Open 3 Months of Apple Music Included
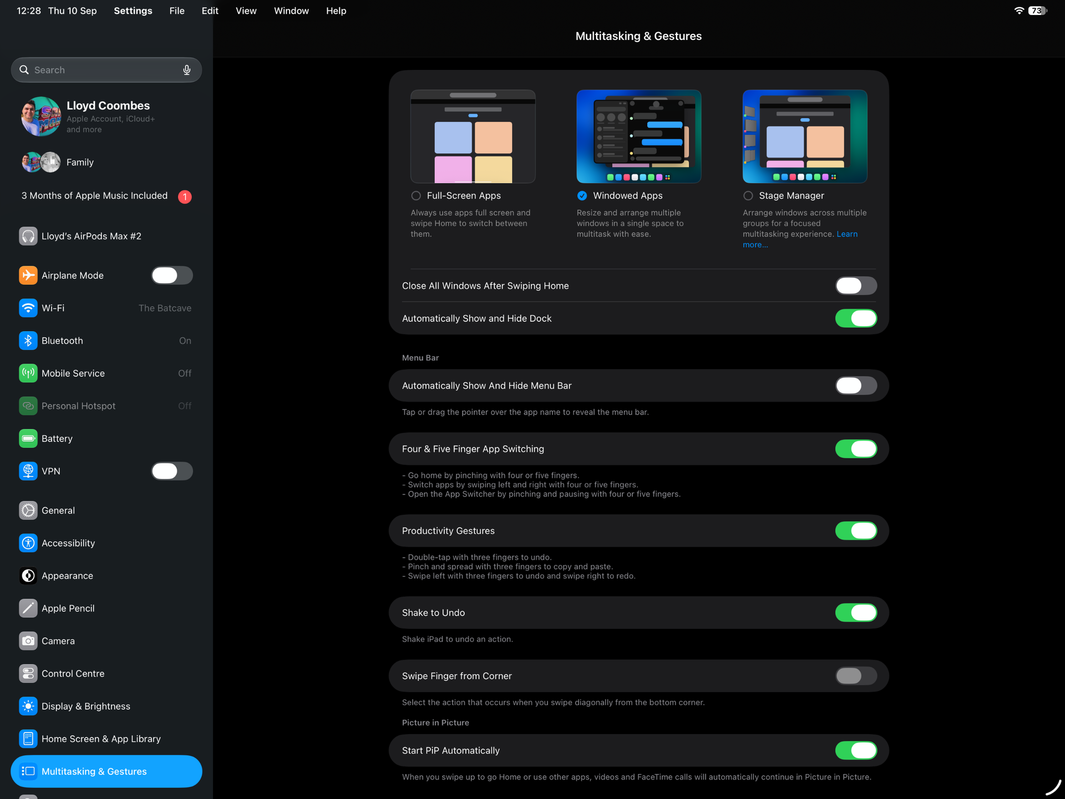 pyautogui.click(x=106, y=196)
